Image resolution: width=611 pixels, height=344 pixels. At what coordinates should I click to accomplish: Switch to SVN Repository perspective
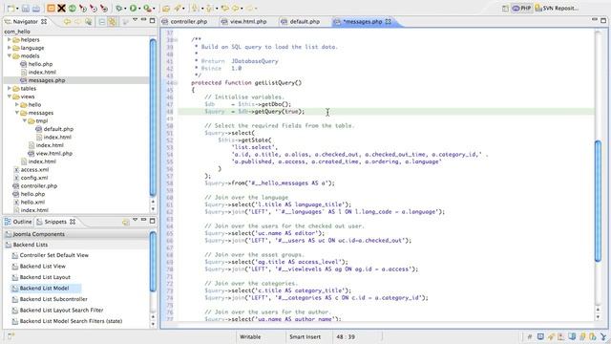coord(557,9)
